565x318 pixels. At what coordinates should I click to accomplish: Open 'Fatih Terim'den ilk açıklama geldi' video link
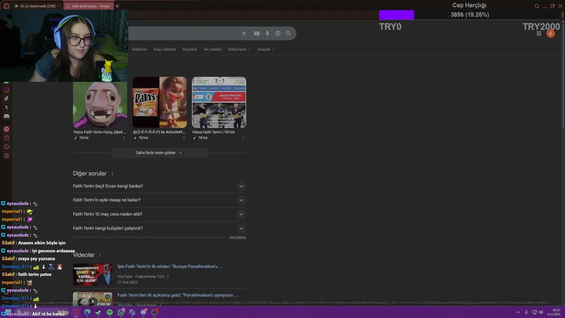coord(177,295)
